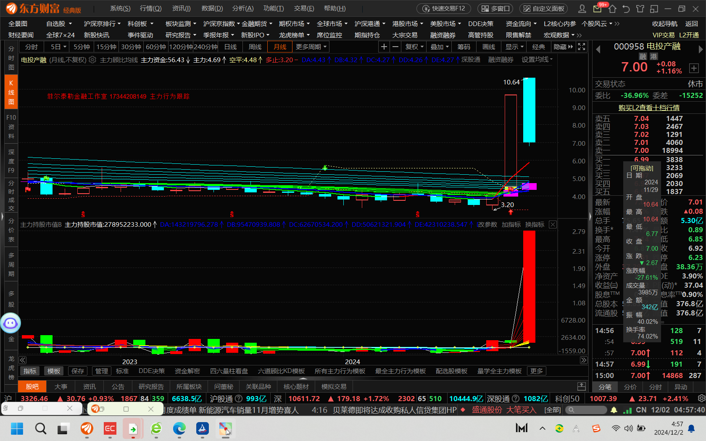Viewport: 706px width, 441px height.
Task: Click the 深股通 help question mark
Action: [x=516, y=399]
